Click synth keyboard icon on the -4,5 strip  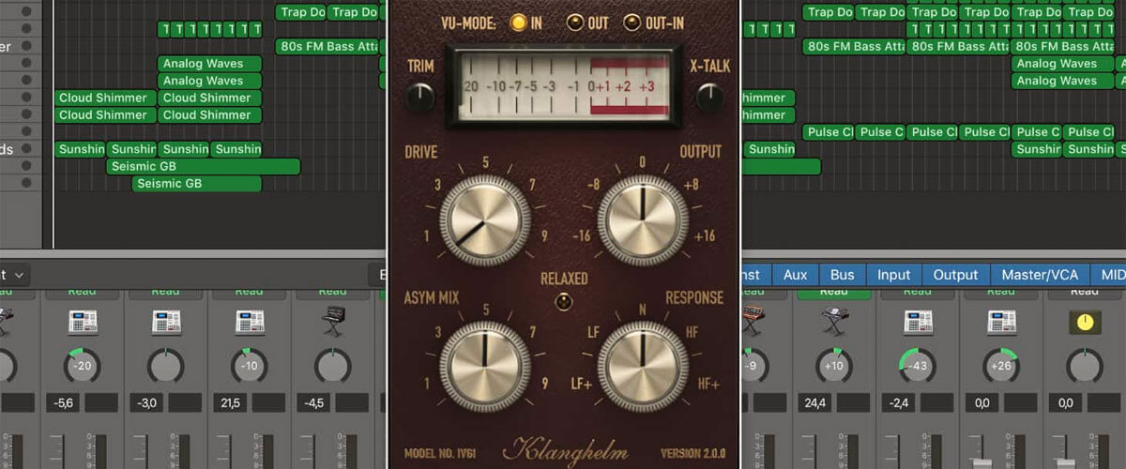tap(333, 322)
